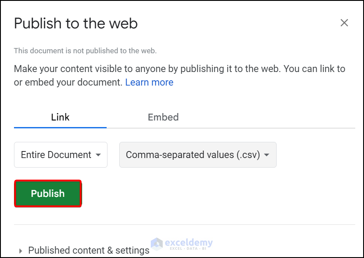This screenshot has height=258, width=364.
Task: Click the divider line above Published content
Action: coord(184,225)
